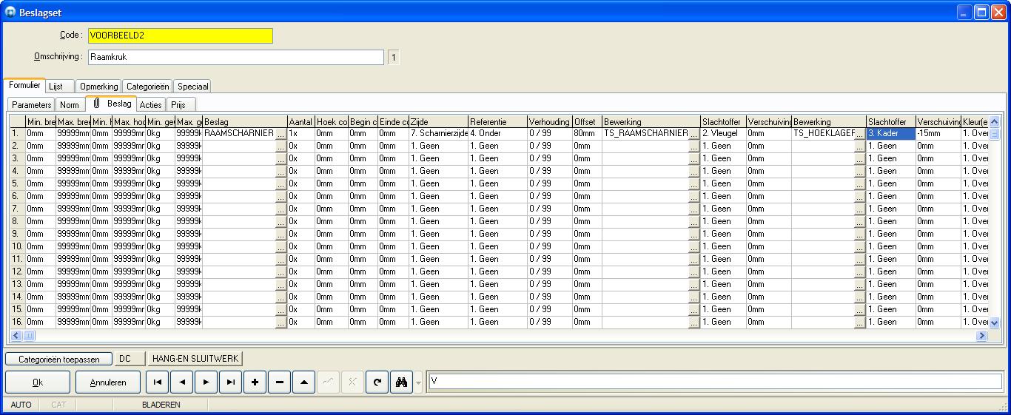Select cell '4. Onder' in row 1
Image resolution: width=1011 pixels, height=415 pixels.
point(497,134)
